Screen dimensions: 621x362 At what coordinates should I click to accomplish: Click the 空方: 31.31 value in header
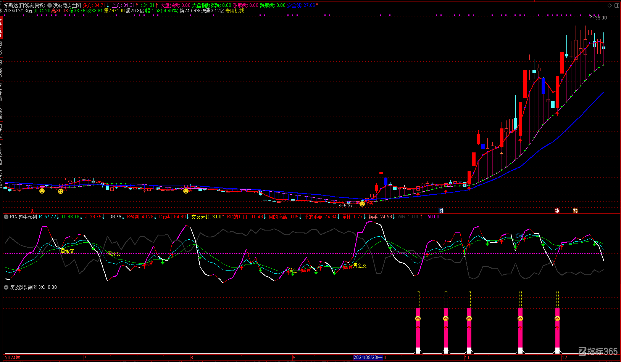(x=123, y=5)
